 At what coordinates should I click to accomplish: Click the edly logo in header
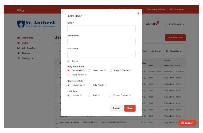click(21, 10)
